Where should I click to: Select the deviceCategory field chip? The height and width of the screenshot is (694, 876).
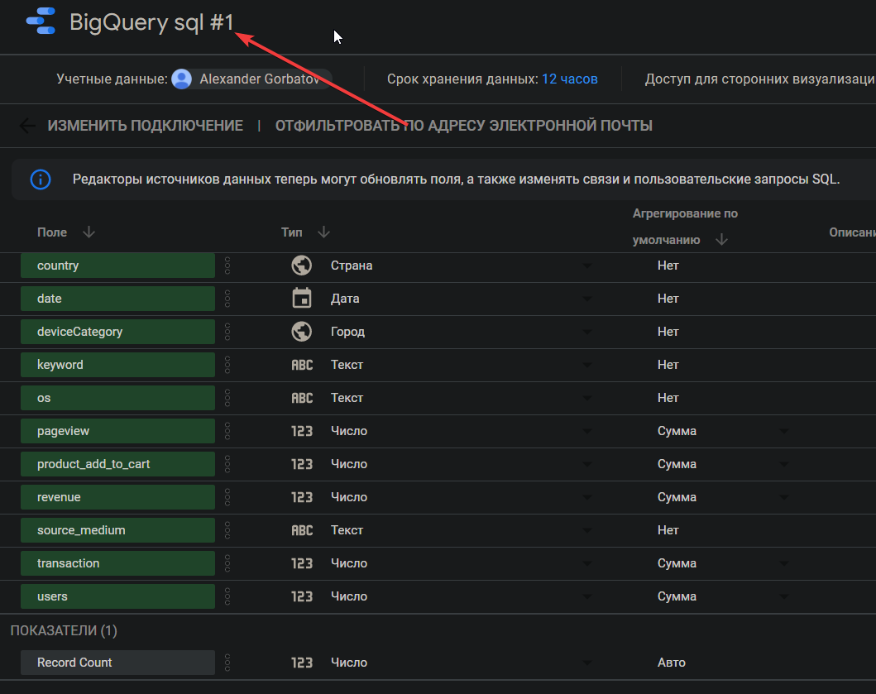coord(118,332)
